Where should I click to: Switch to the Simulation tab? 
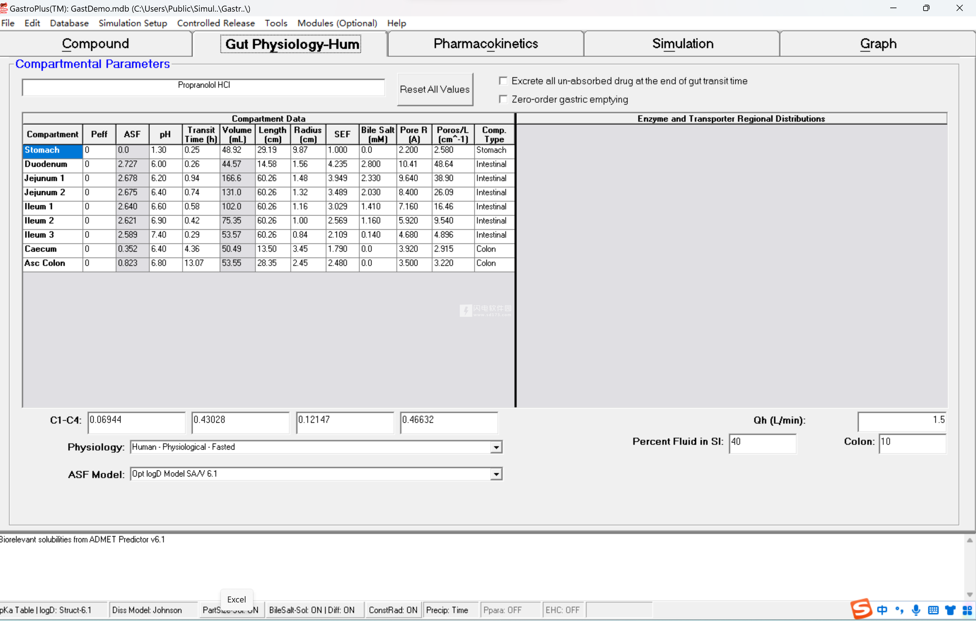683,44
